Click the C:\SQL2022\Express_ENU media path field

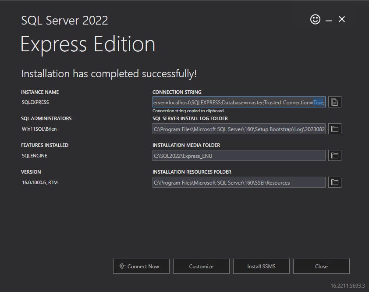point(239,155)
